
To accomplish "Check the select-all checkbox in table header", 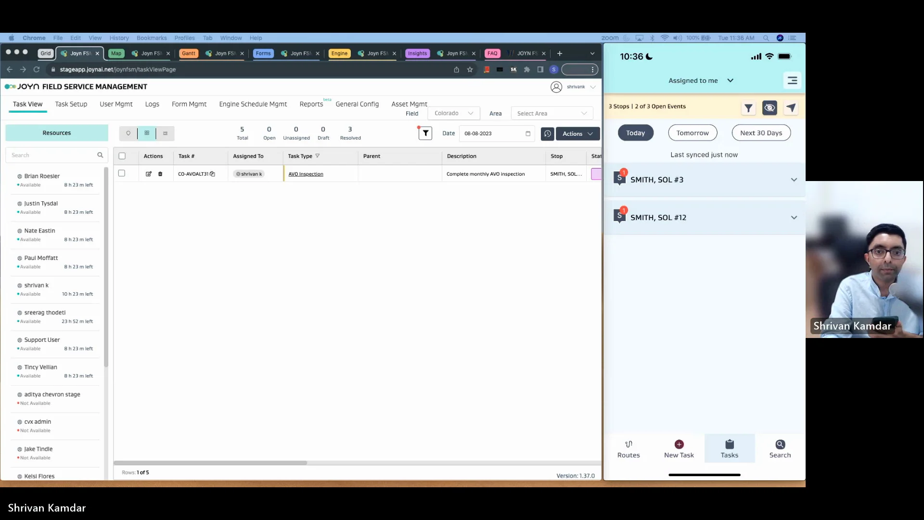I will [122, 156].
